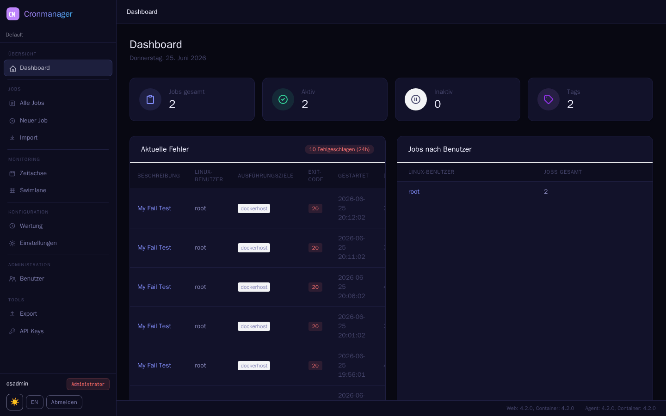Click the grid icon beside Swimlane
Viewport: 666px width, 416px height.
[x=12, y=190]
